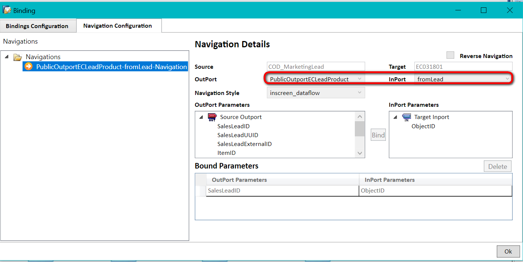Screen dimensions: 523x262
Task: Select the bound row header cell
Action: coord(201,191)
